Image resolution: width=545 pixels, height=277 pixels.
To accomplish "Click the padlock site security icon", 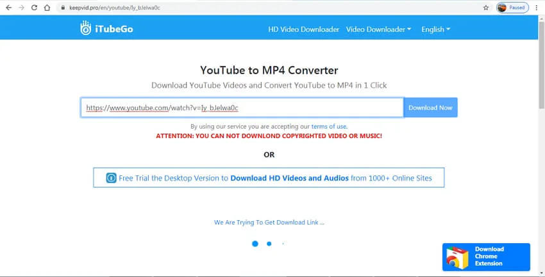I will (63, 8).
